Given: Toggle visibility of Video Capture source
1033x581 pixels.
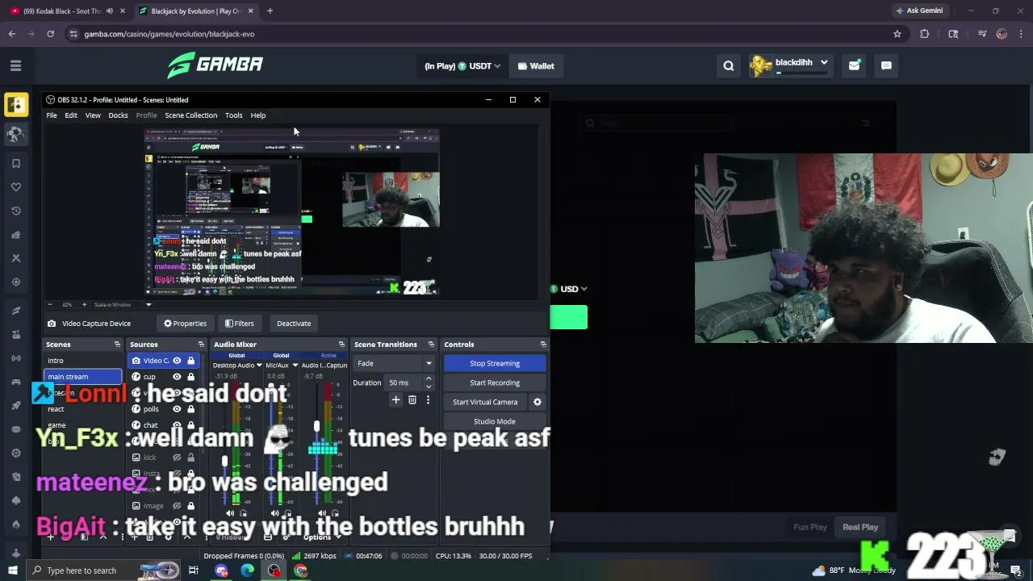Looking at the screenshot, I should point(177,361).
